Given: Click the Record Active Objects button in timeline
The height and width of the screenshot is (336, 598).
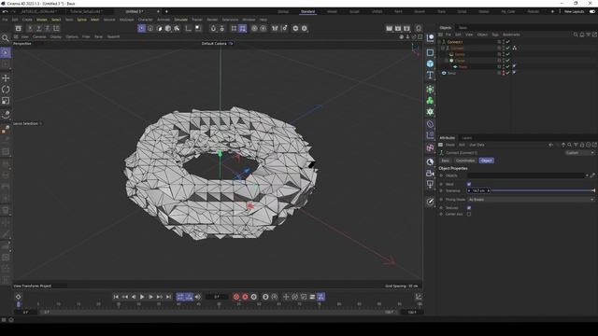Looking at the screenshot, I should tap(236, 297).
